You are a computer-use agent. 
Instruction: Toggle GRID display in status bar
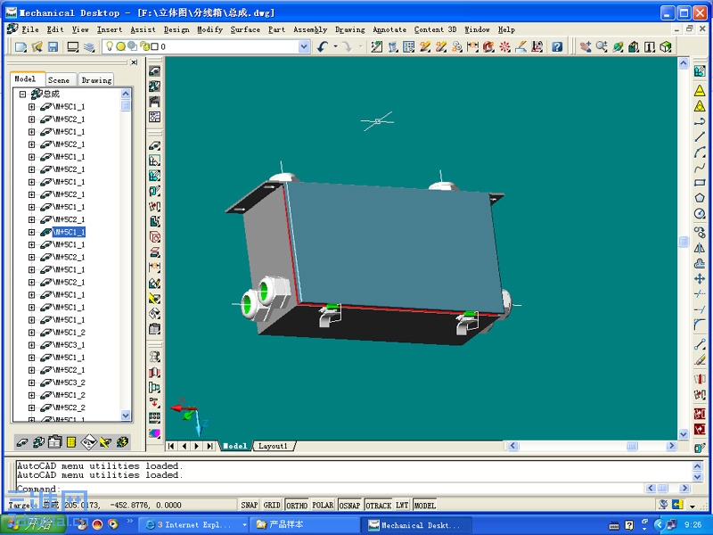tap(272, 505)
